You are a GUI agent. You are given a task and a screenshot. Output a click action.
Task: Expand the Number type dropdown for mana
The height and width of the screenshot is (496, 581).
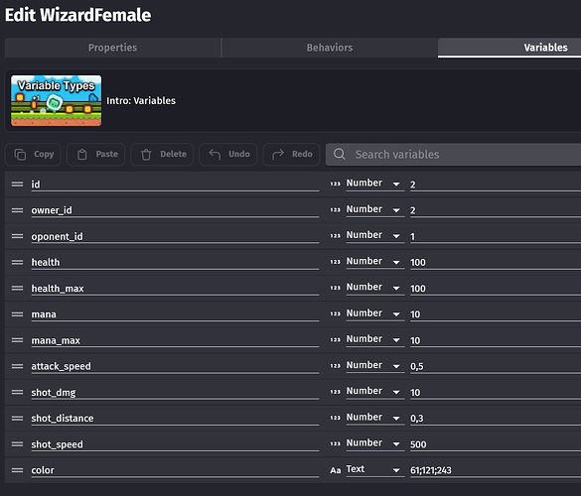(x=374, y=313)
